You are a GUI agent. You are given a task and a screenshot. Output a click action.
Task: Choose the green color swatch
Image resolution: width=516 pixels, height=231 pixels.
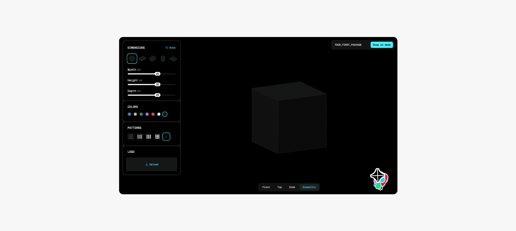(x=141, y=114)
